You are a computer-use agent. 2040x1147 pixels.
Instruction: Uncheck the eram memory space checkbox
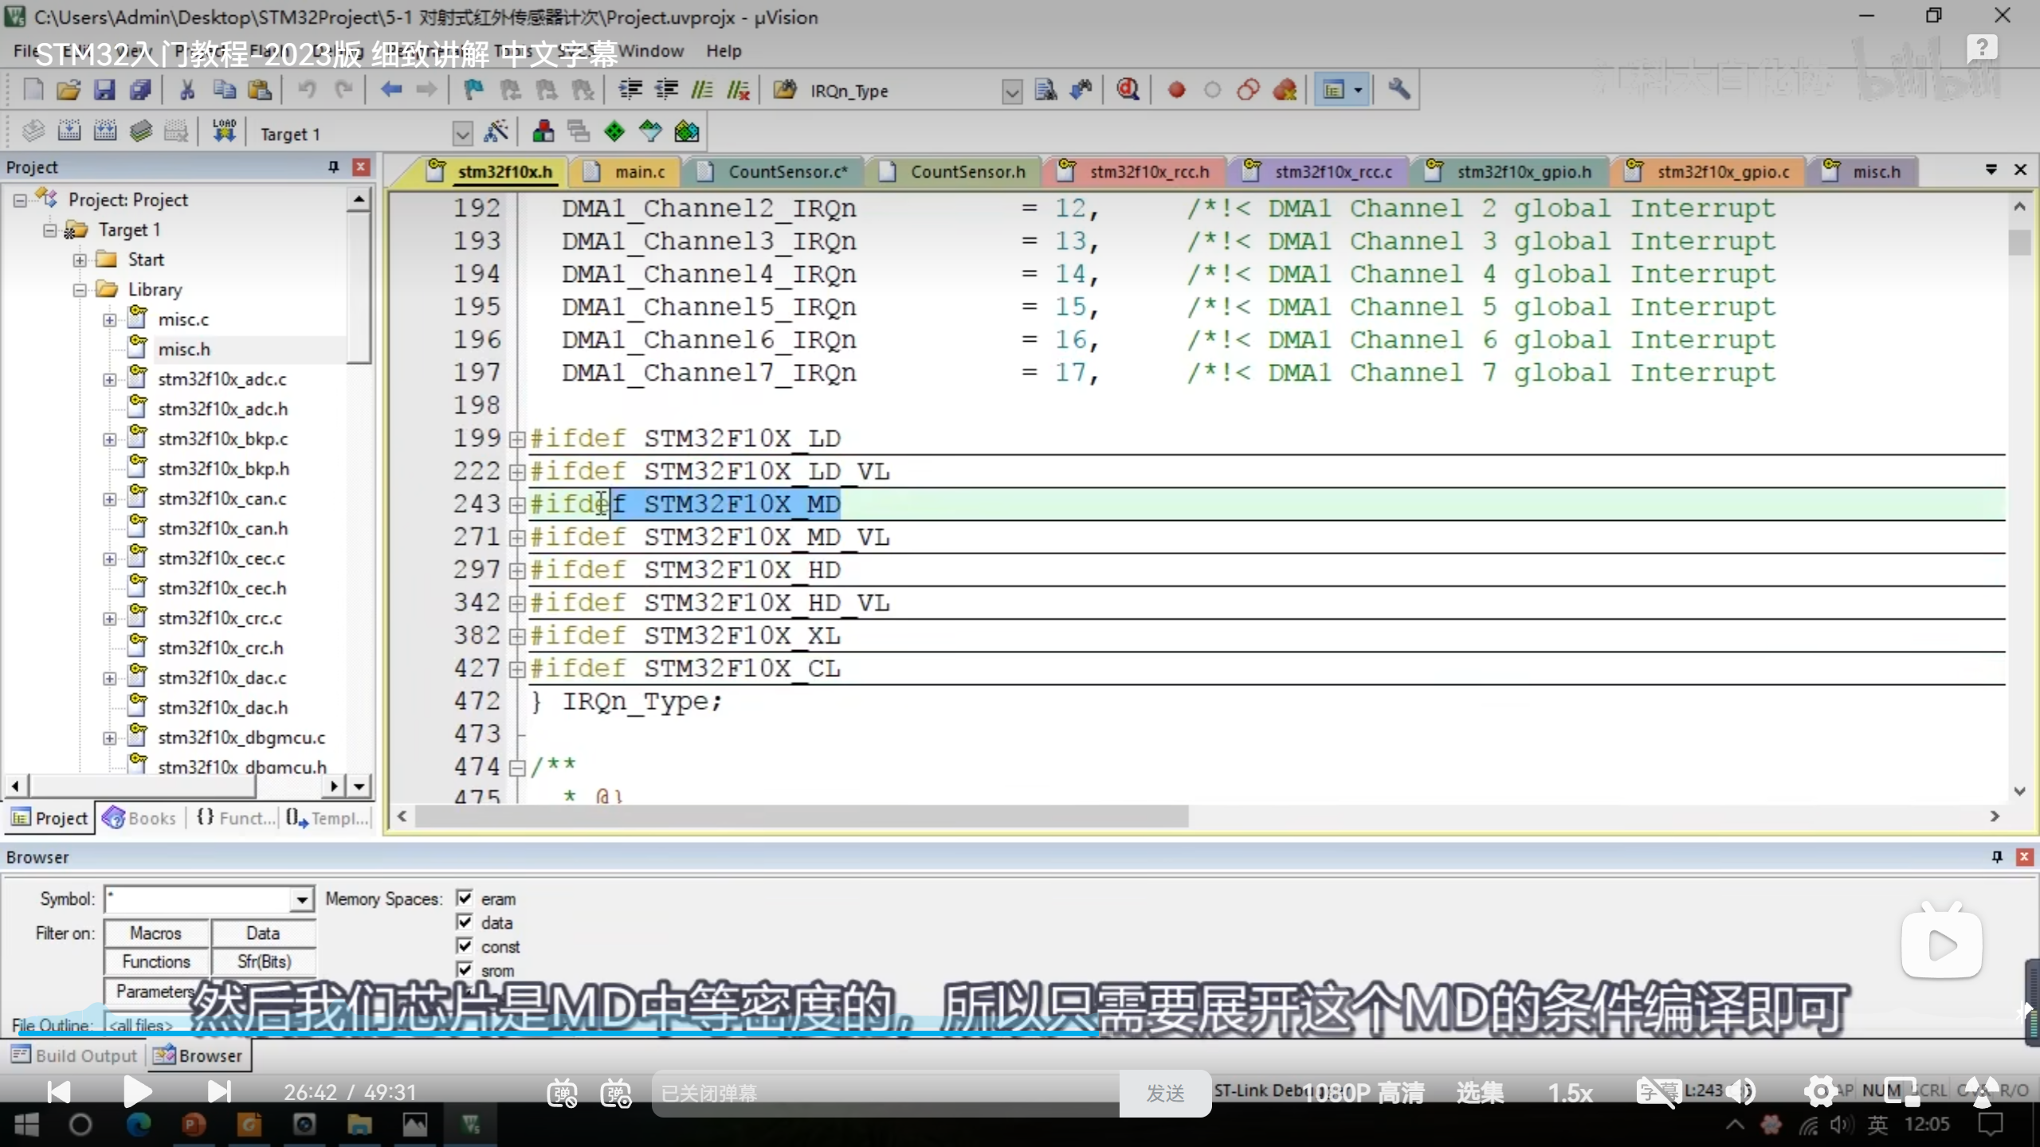coord(465,898)
